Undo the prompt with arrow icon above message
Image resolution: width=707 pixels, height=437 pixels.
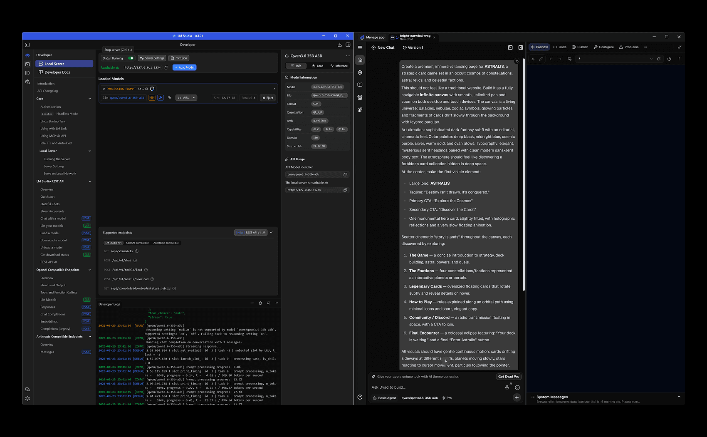tap(517, 61)
